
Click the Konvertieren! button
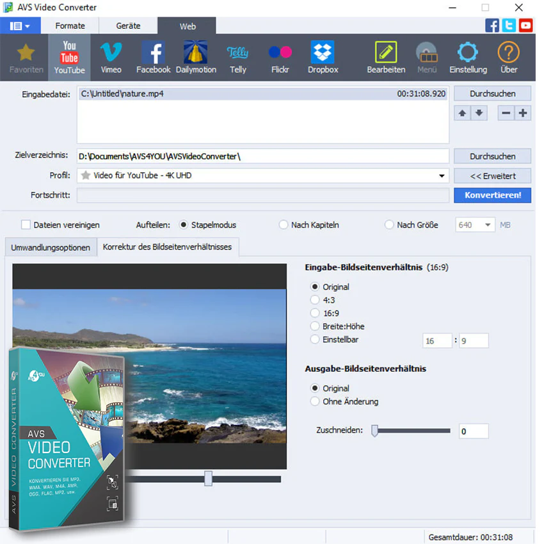click(x=492, y=195)
